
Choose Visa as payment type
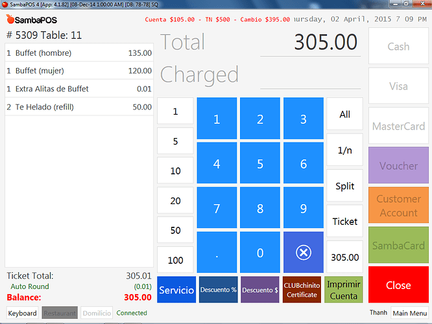pos(398,86)
